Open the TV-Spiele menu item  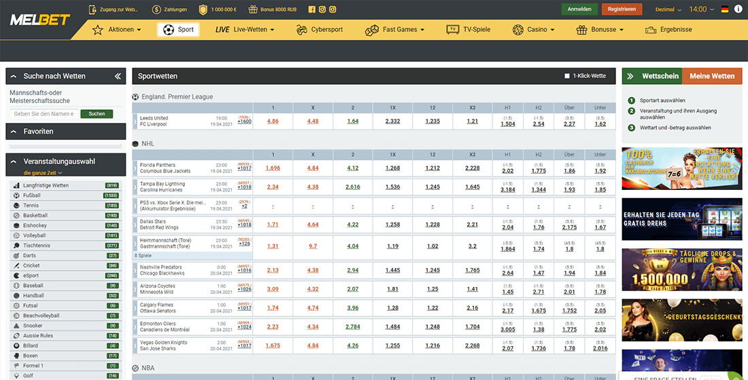click(468, 30)
